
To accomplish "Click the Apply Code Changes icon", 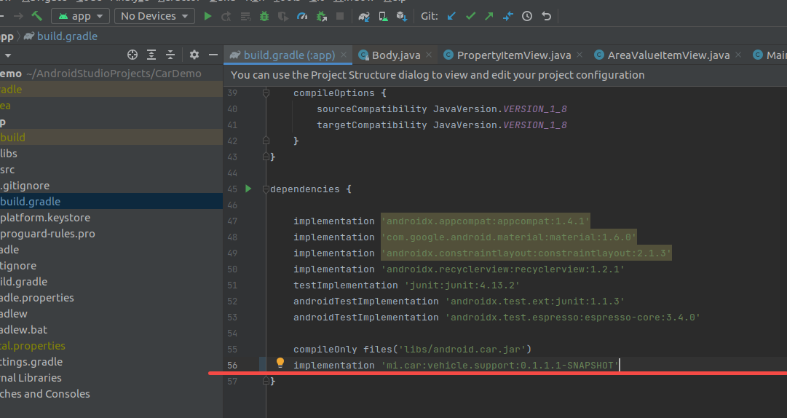I will 245,16.
